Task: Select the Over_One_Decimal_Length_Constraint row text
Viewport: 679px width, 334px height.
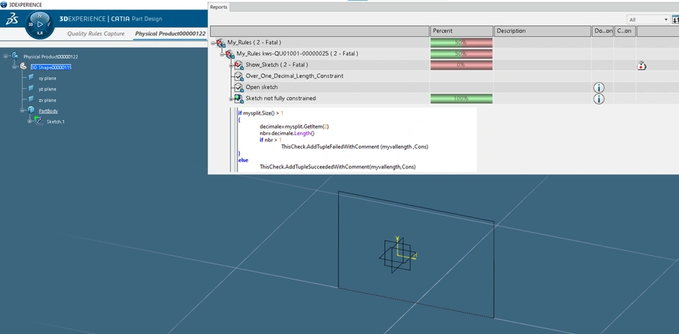Action: [x=294, y=76]
